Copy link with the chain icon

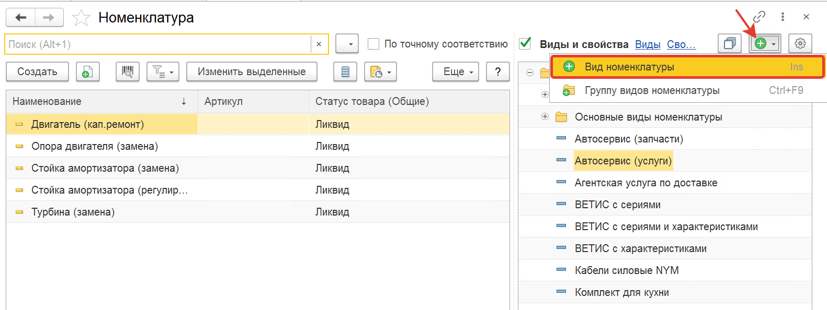[759, 17]
